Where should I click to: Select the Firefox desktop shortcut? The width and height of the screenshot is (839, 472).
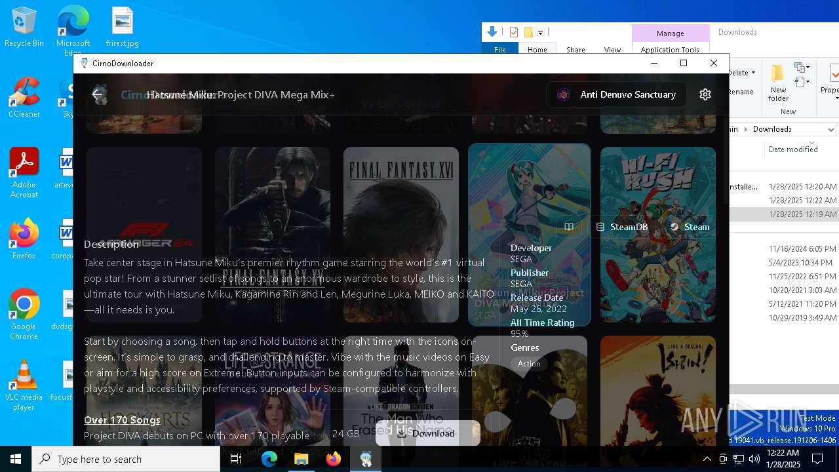(24, 239)
